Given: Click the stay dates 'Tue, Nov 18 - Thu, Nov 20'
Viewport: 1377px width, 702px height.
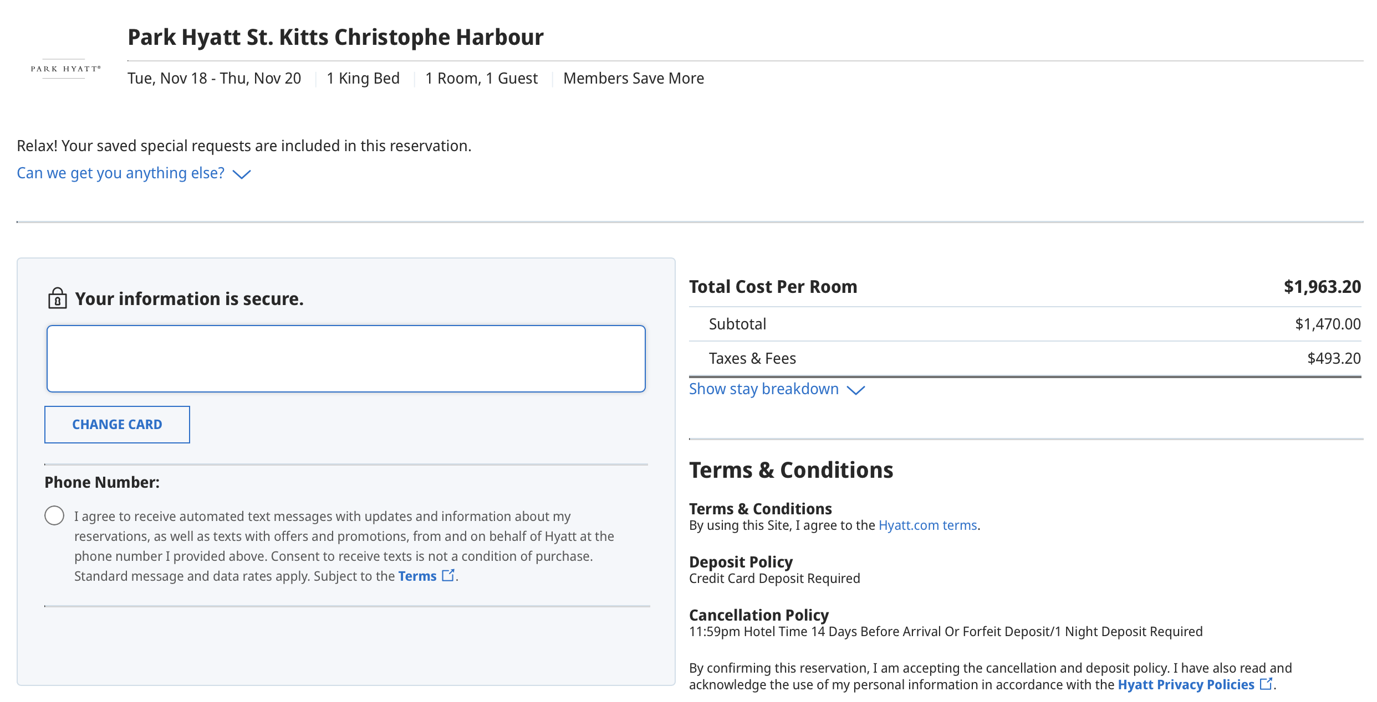Looking at the screenshot, I should 214,78.
